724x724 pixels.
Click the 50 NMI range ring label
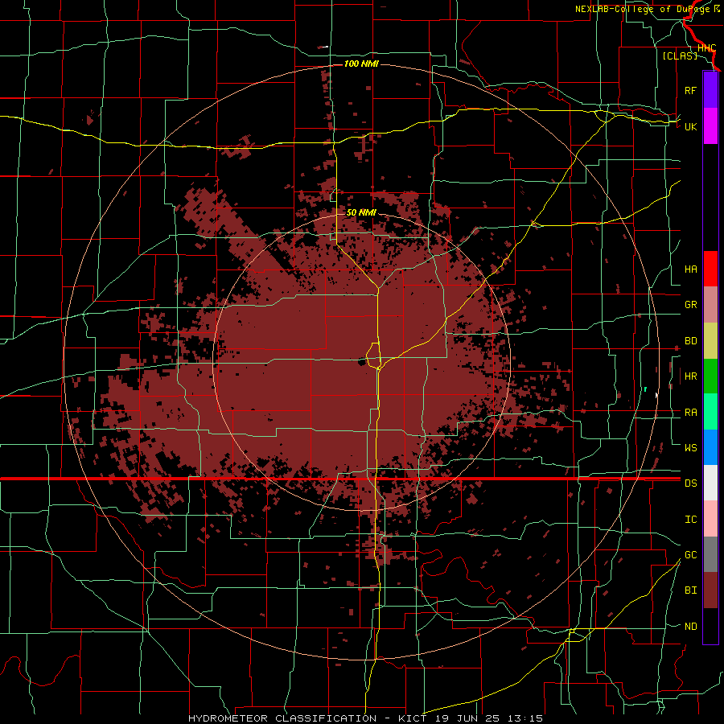tap(361, 212)
